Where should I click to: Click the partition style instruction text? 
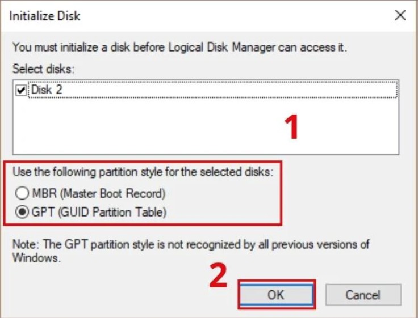coord(143,172)
